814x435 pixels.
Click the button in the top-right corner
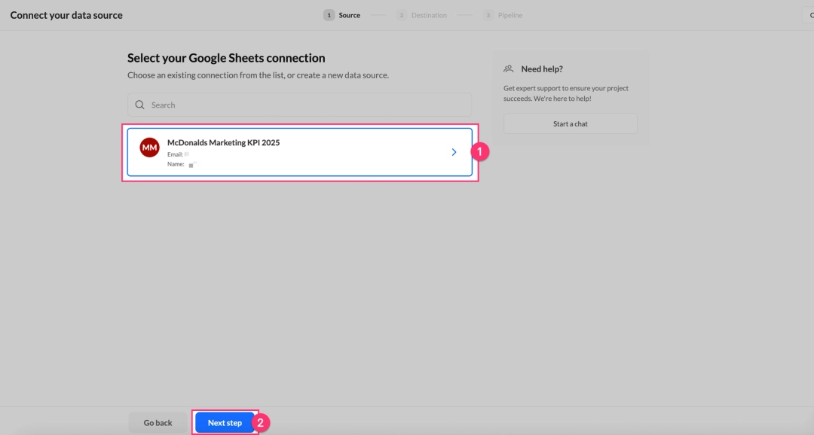pyautogui.click(x=810, y=14)
